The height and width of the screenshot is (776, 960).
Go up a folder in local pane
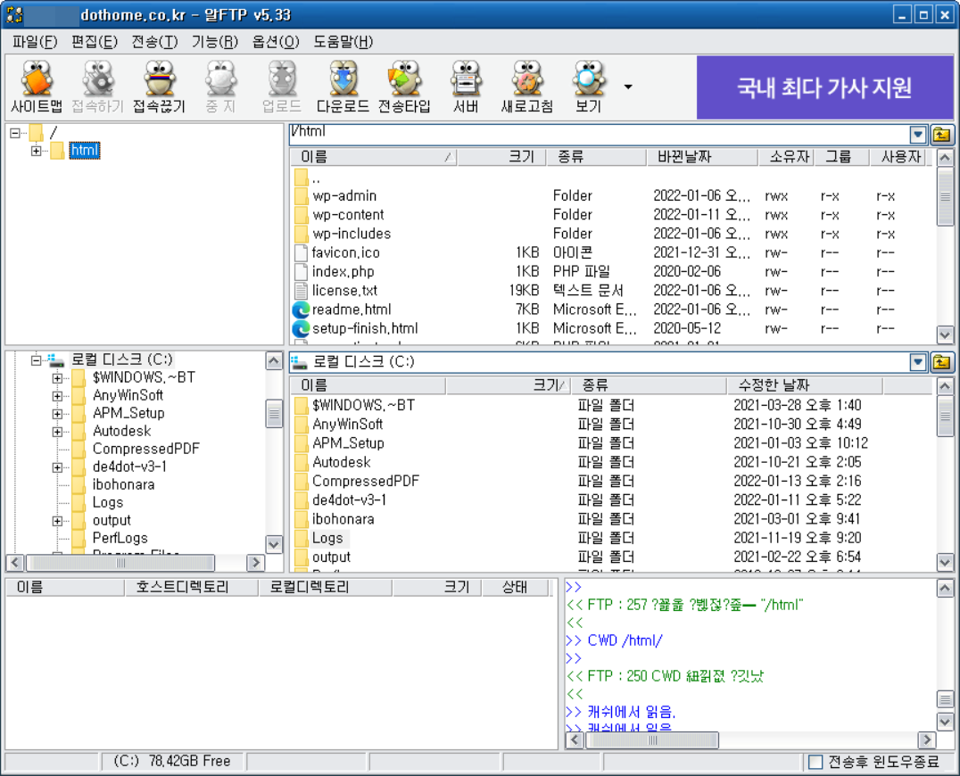tap(941, 362)
